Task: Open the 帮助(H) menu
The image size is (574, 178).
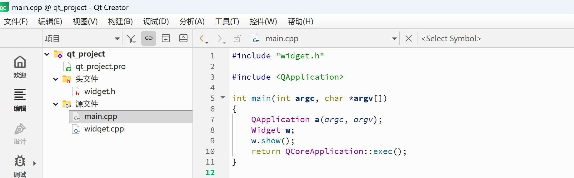Action: 300,22
